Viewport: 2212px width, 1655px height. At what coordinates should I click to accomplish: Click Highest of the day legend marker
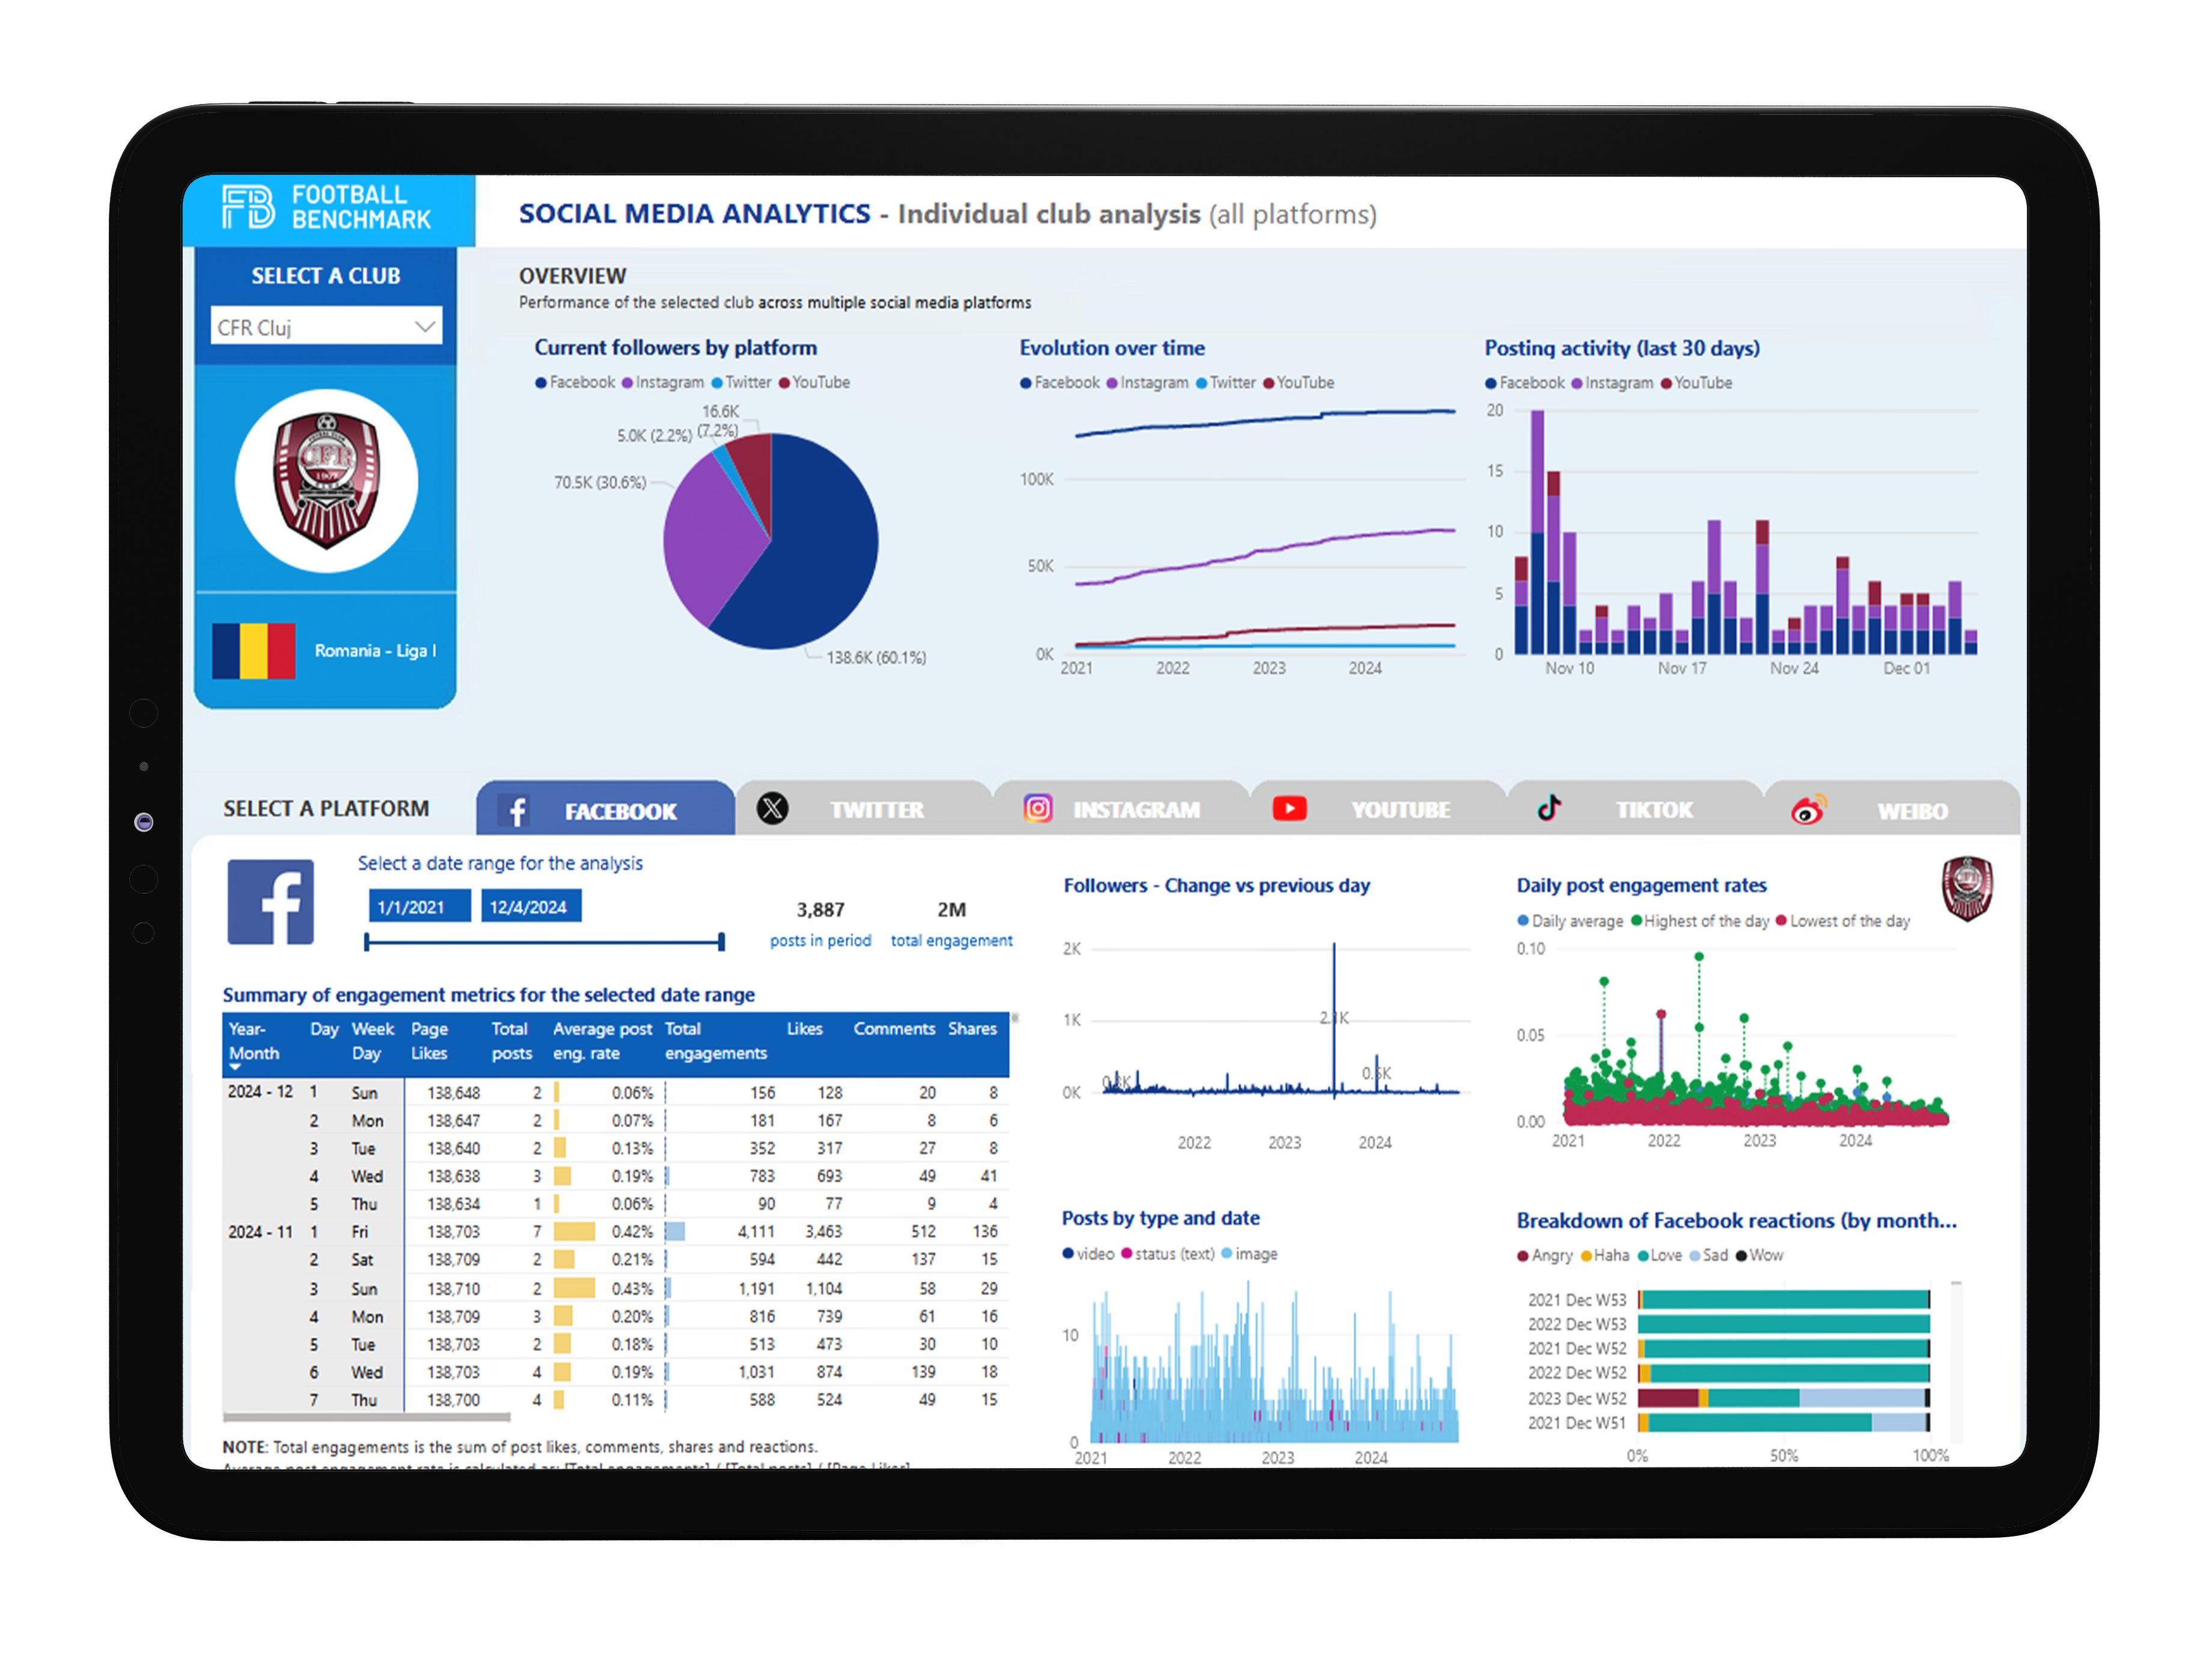[1636, 921]
